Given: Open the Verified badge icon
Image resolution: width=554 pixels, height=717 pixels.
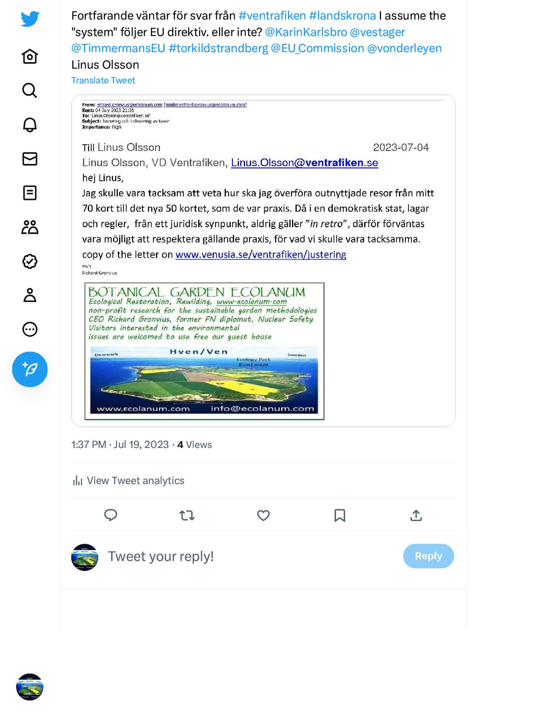Looking at the screenshot, I should point(30,261).
